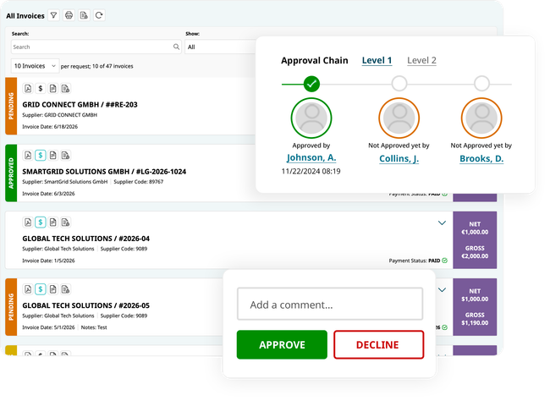Viewport: 550px width, 401px height.
Task: Click the purple NET $1,000.00 amount panel
Action: (x=475, y=307)
